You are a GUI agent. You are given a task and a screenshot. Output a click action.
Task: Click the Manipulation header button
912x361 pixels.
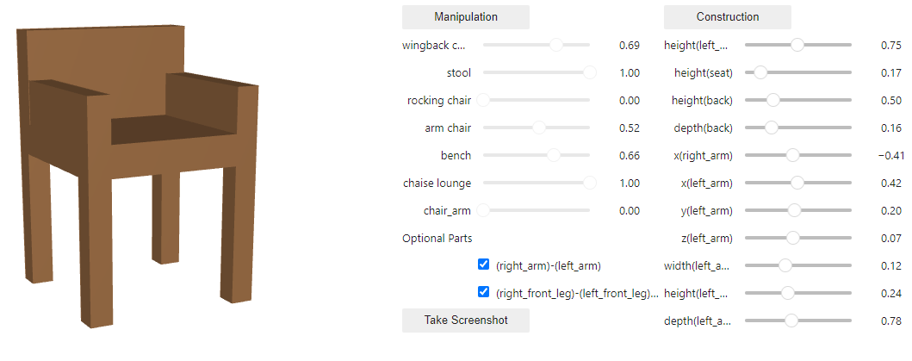(x=465, y=17)
